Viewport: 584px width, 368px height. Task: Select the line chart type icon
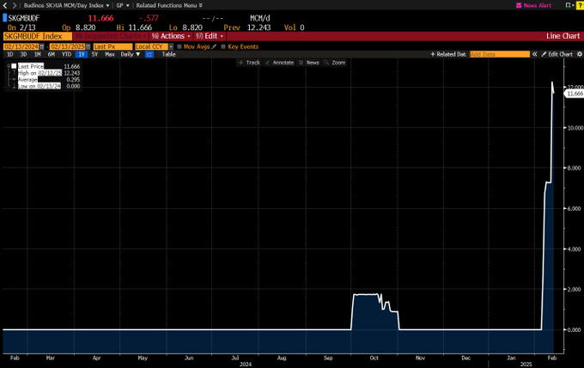(149, 54)
